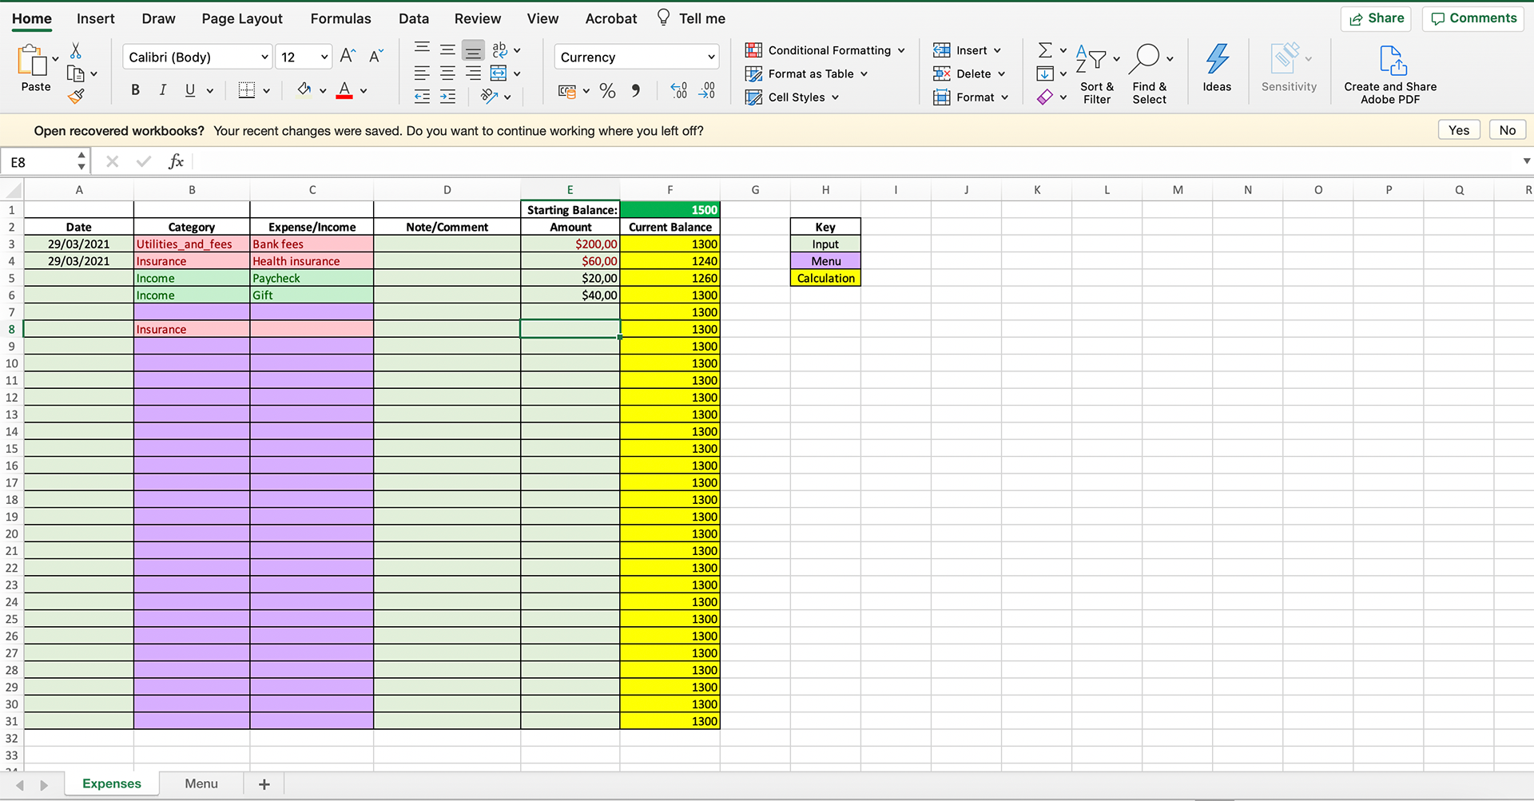Click the text Orientation icon

(x=489, y=96)
